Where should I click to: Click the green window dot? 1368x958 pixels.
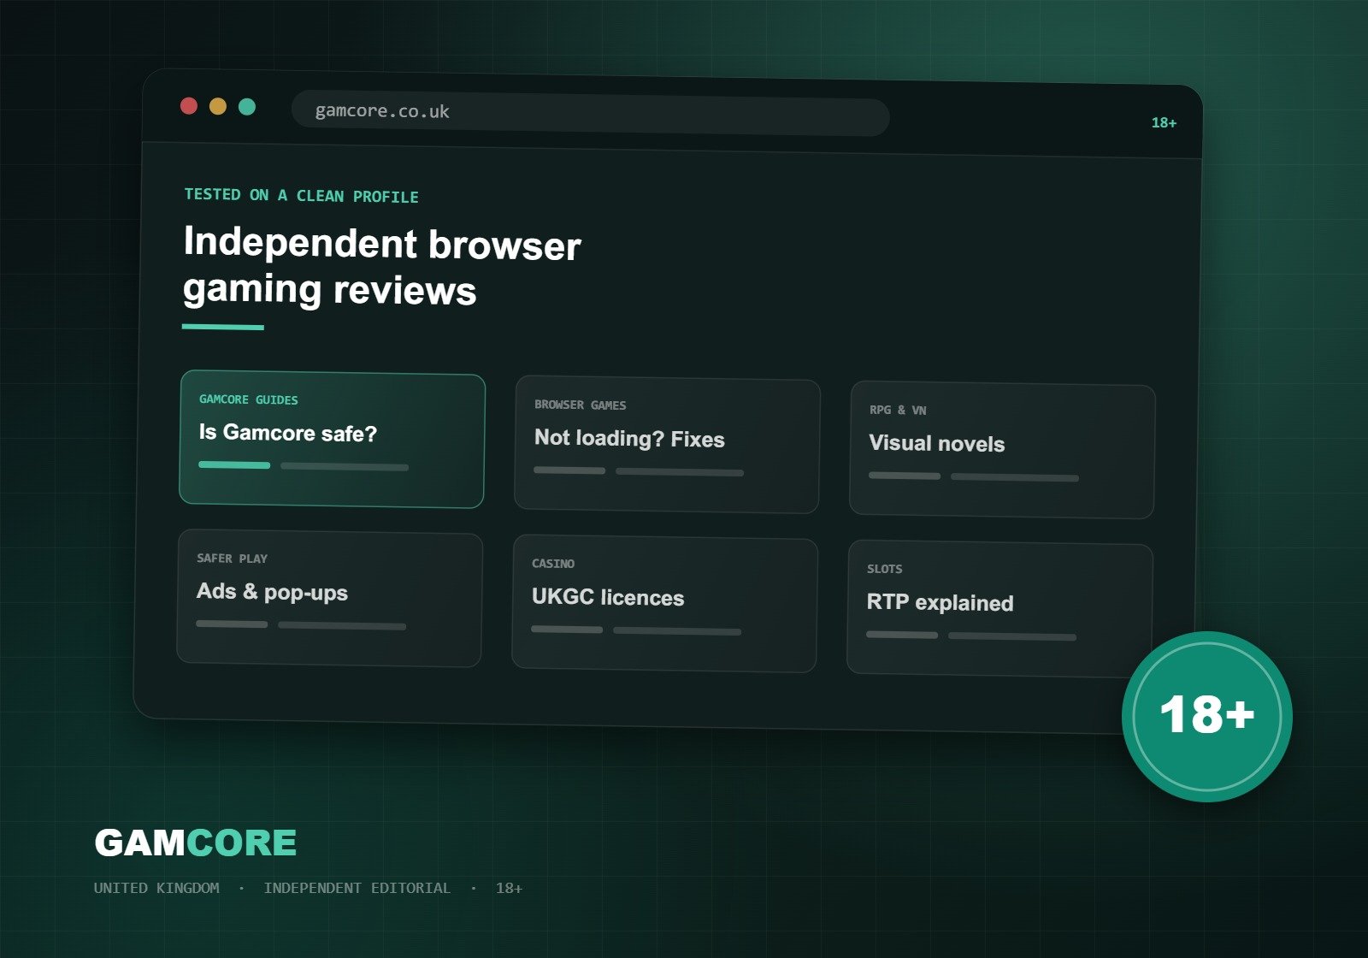point(247,107)
